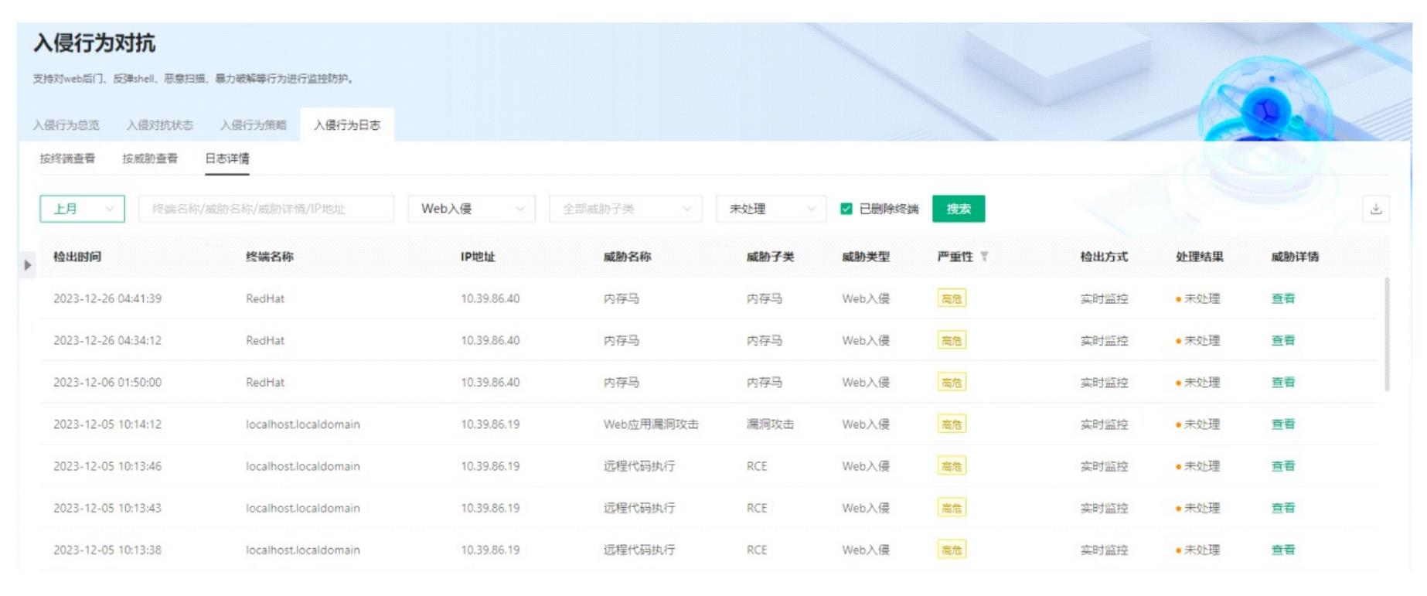Click IP 10.39.86.40 in the 04:41:39 row

point(490,298)
